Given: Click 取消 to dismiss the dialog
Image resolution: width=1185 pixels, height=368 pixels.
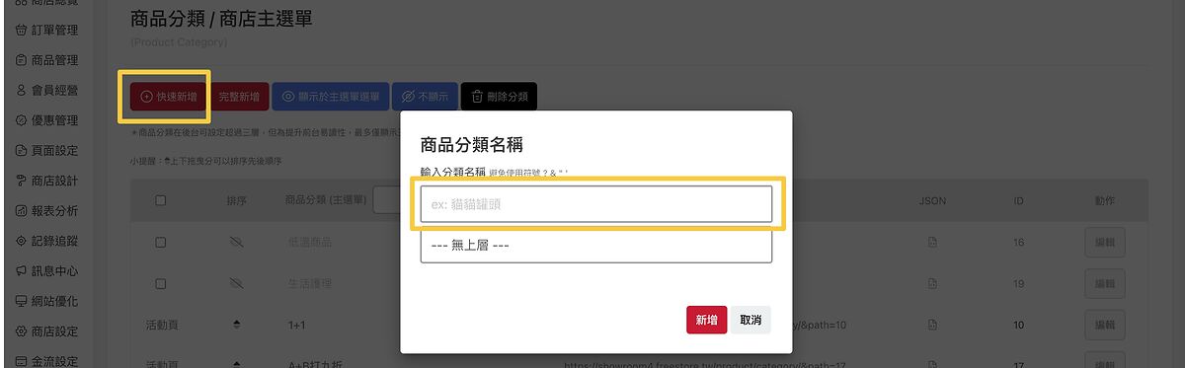Looking at the screenshot, I should 750,320.
